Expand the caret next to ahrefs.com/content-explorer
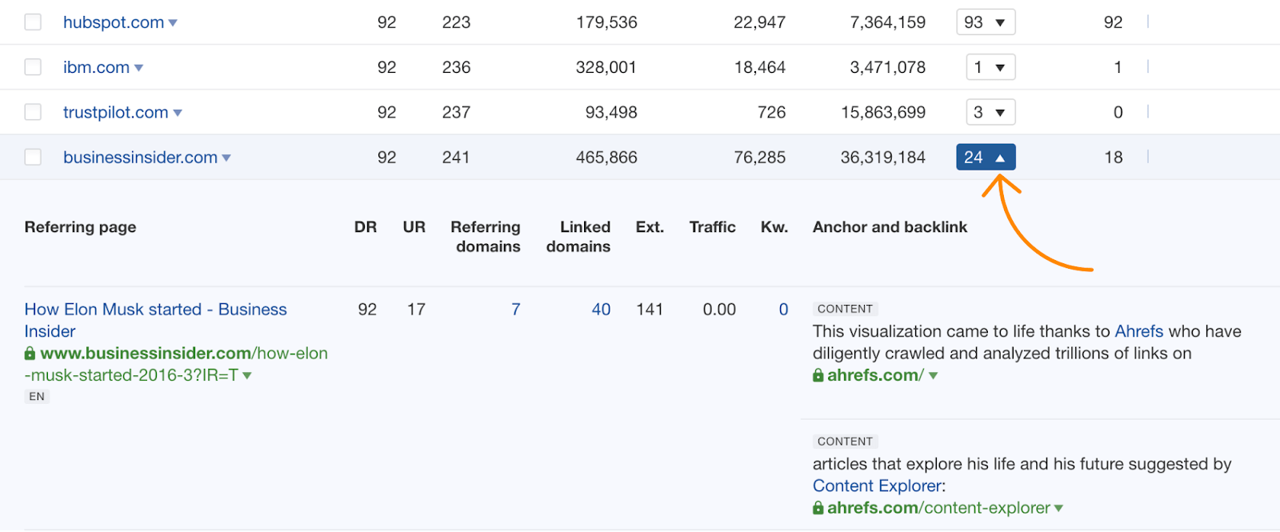The width and height of the screenshot is (1280, 532). [1058, 508]
